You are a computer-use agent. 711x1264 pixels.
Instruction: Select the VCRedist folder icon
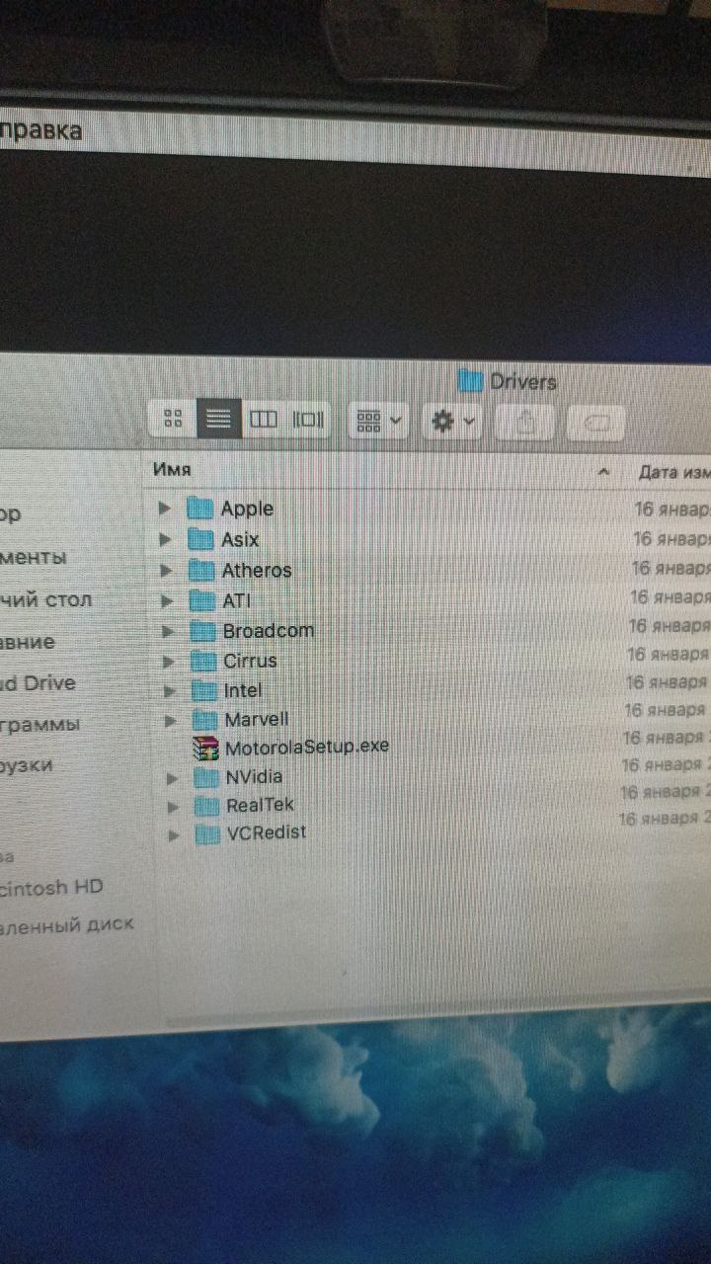point(209,834)
